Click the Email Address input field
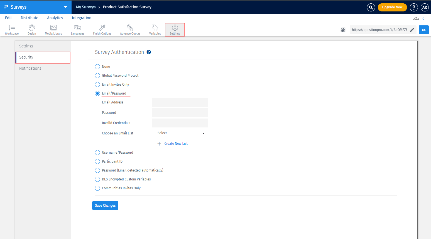This screenshot has height=239, width=431. point(180,102)
